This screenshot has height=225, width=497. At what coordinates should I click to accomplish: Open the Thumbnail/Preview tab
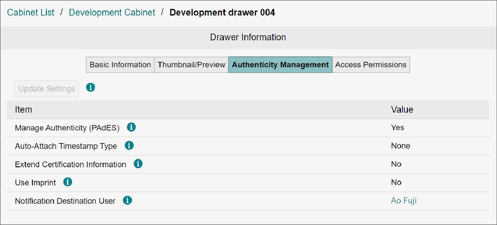(x=191, y=65)
